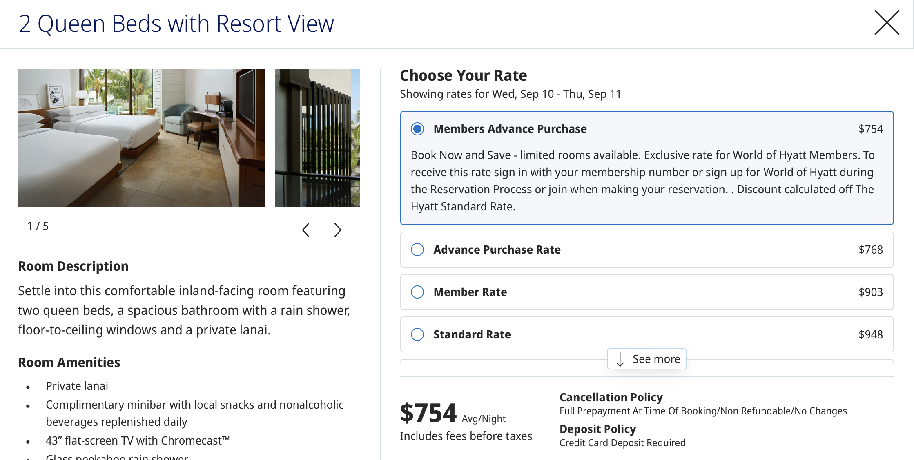The width and height of the screenshot is (914, 460).
Task: Click the Member Rate label text
Action: pyautogui.click(x=470, y=292)
